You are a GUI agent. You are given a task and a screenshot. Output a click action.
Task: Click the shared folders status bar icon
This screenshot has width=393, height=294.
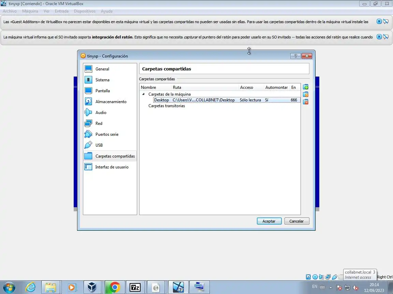pos(340,277)
